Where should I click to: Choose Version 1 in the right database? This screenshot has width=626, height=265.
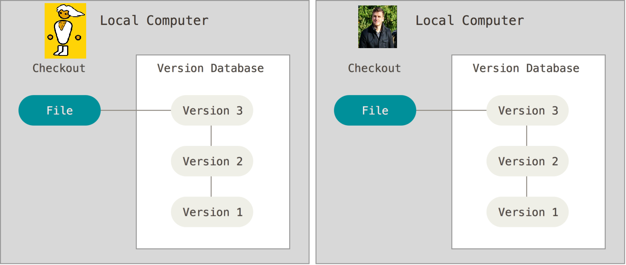pos(527,212)
